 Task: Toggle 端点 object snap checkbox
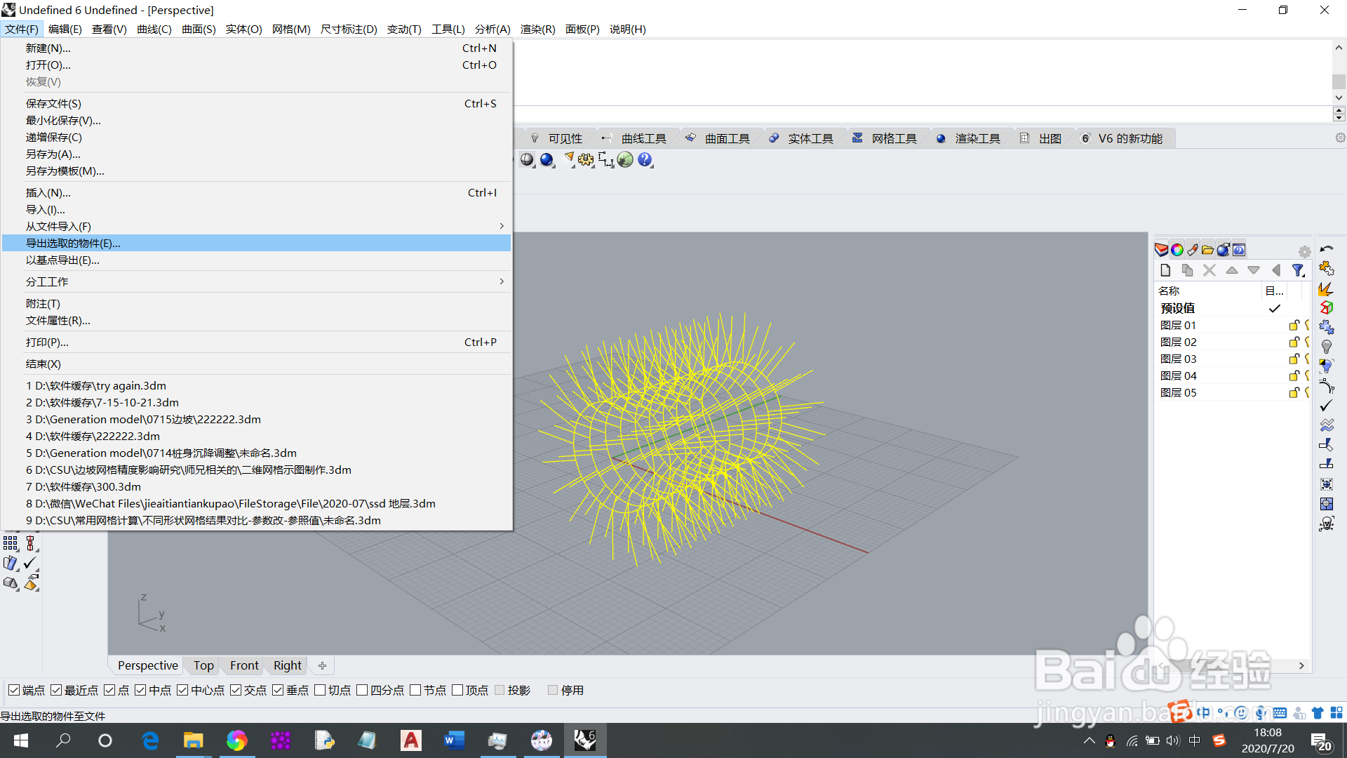(x=14, y=691)
